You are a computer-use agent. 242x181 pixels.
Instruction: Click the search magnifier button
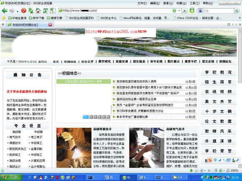(237, 11)
